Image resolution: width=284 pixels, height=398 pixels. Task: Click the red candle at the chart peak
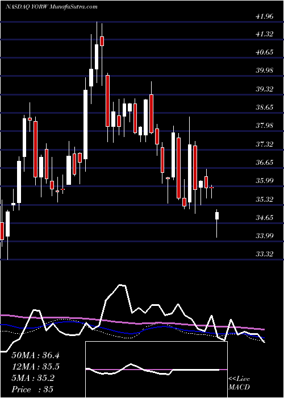(x=102, y=41)
